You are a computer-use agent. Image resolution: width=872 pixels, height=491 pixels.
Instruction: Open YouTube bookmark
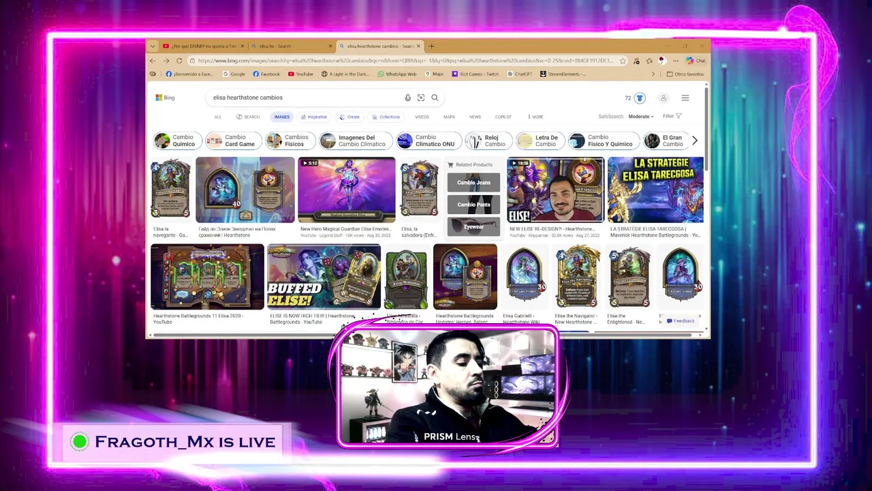(300, 74)
